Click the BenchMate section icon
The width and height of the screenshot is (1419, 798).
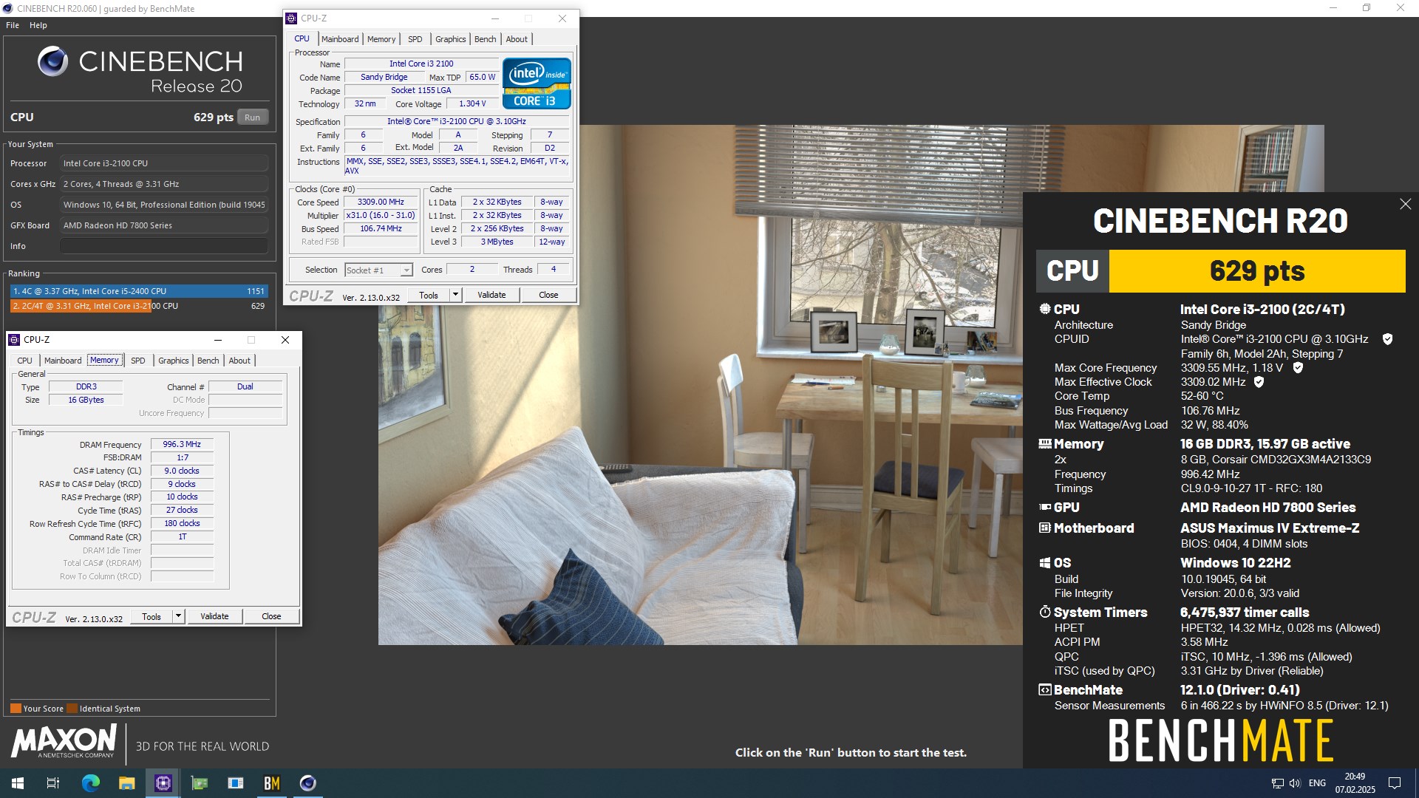click(x=1044, y=690)
